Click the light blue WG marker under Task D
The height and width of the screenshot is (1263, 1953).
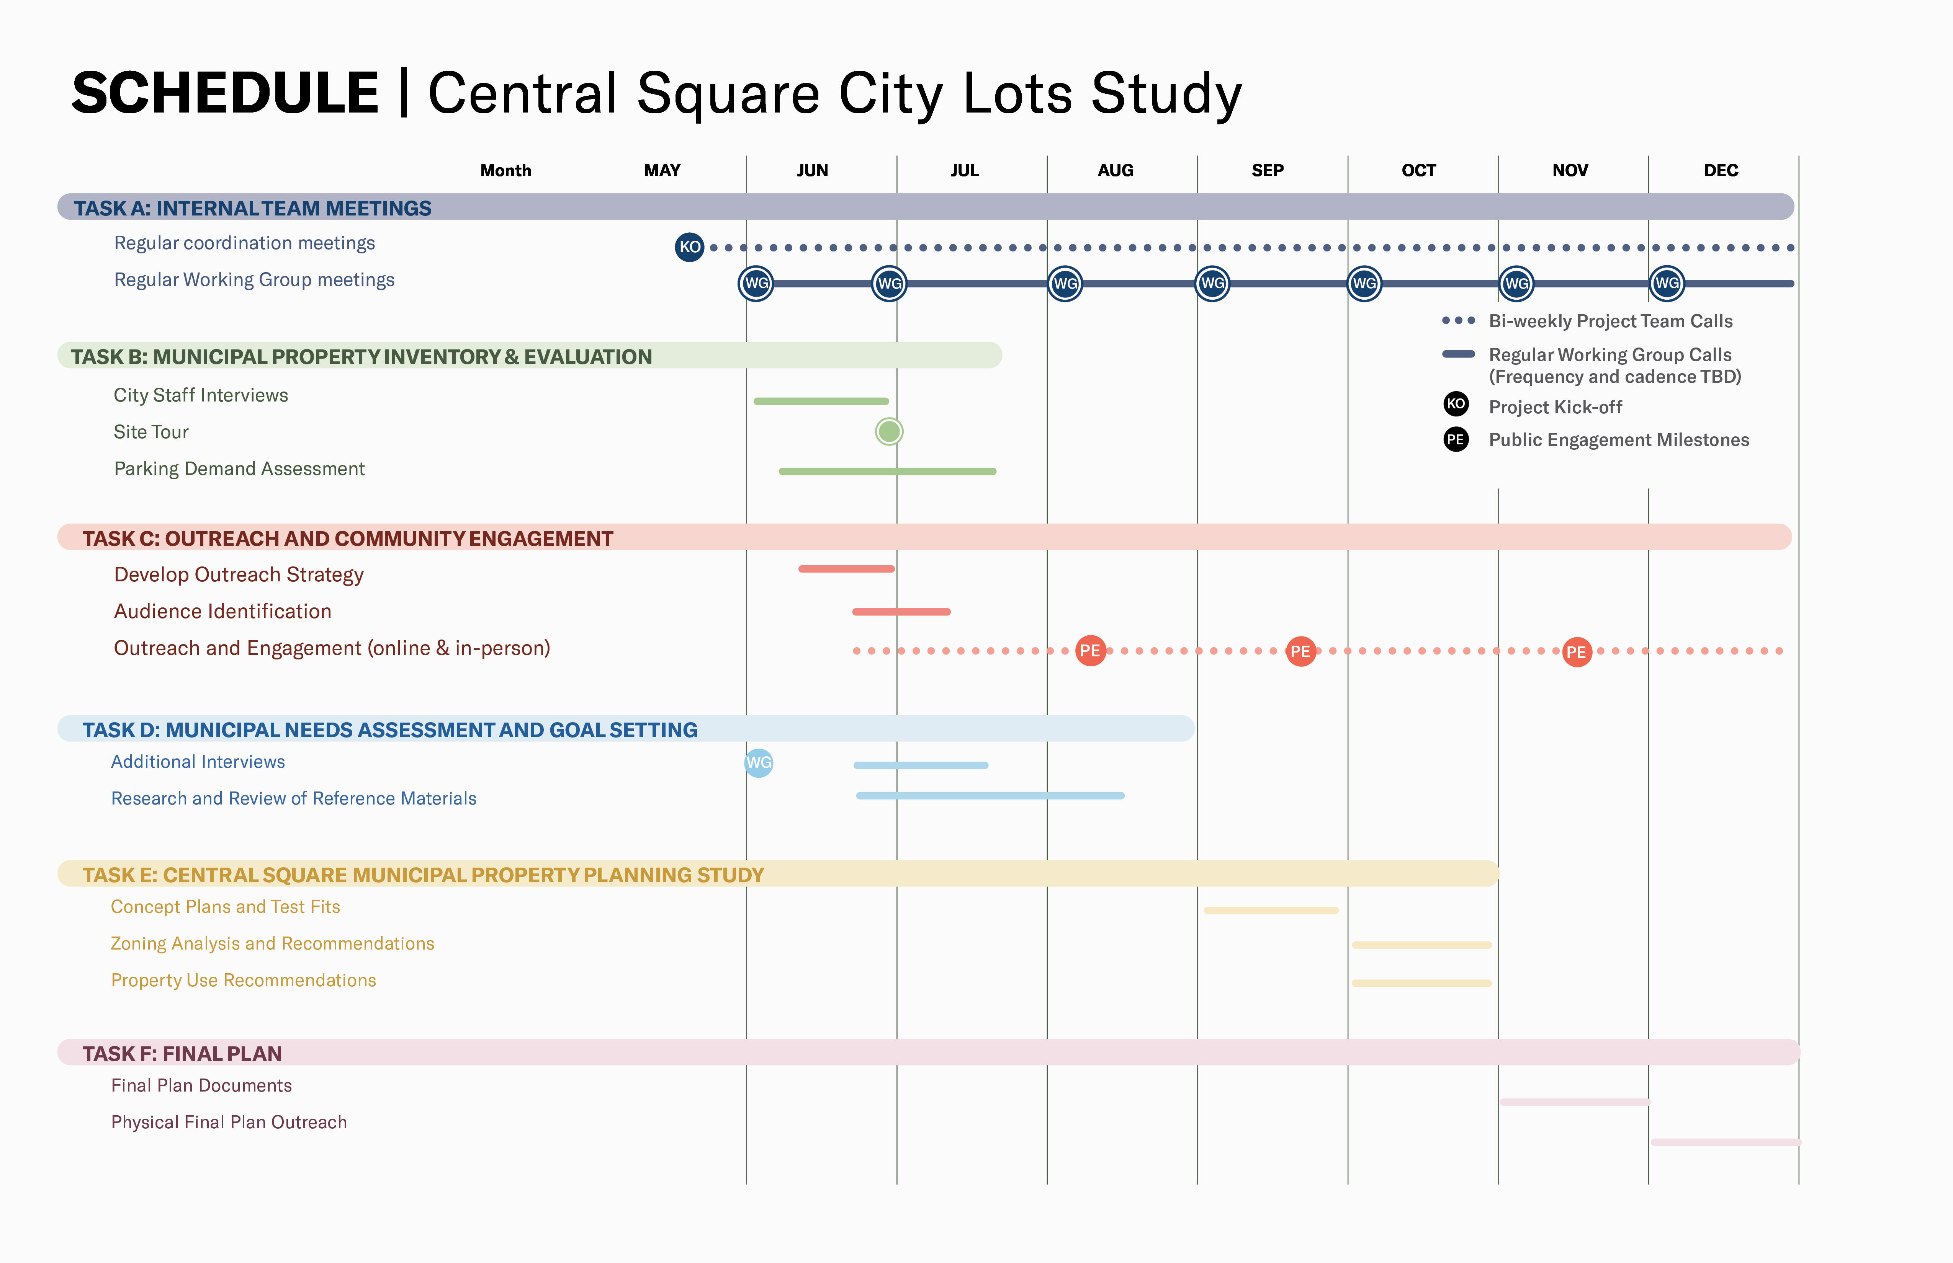(x=758, y=763)
